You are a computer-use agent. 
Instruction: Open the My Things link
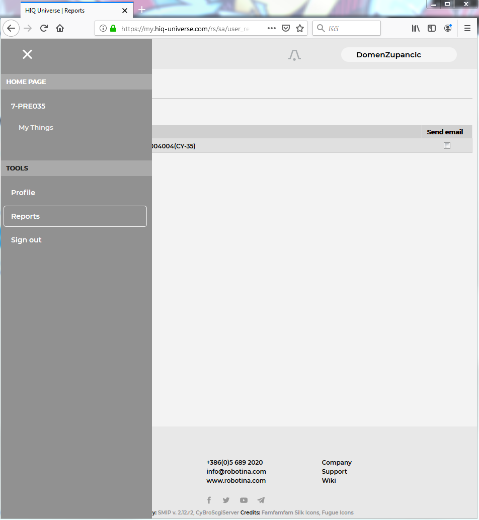pos(36,128)
